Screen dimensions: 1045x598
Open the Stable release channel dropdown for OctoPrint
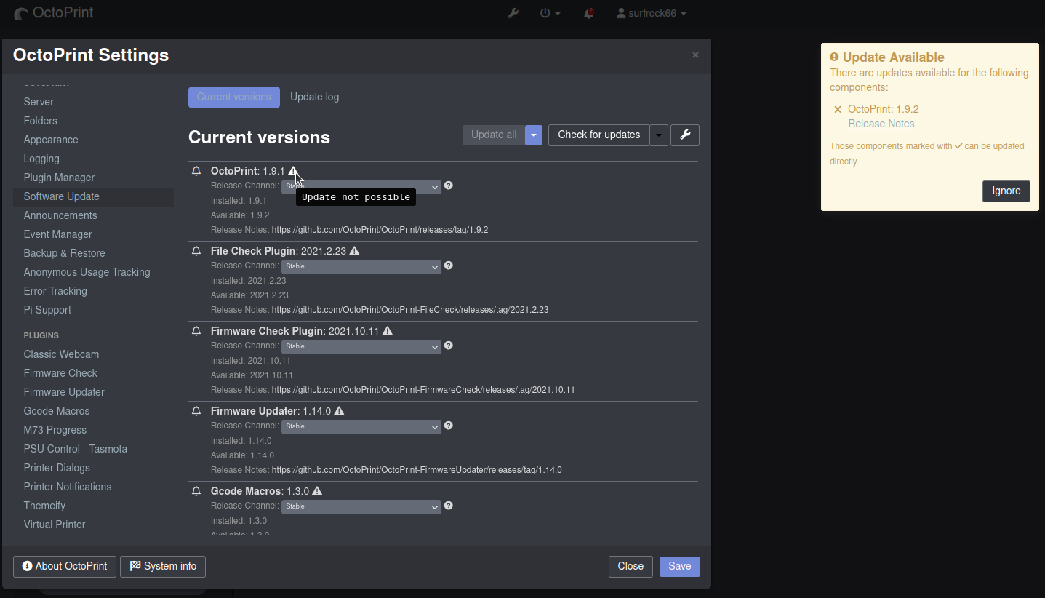[361, 186]
